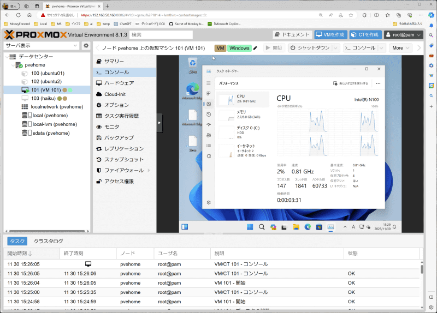The width and height of the screenshot is (437, 313).
Task: Open the スナップショット section
Action: point(125,159)
